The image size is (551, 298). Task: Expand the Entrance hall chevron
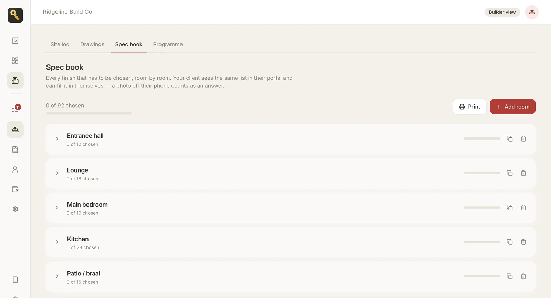click(57, 139)
